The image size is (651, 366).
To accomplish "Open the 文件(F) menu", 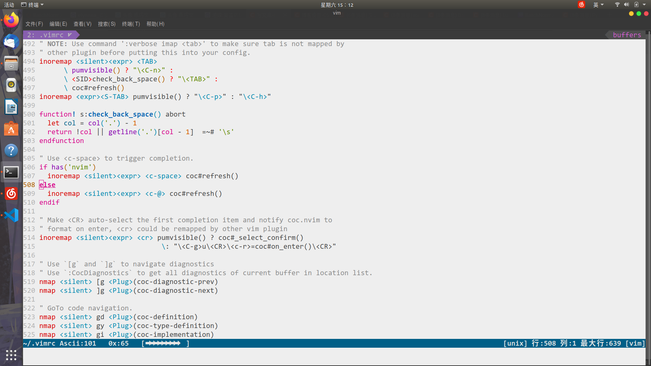I will click(34, 24).
